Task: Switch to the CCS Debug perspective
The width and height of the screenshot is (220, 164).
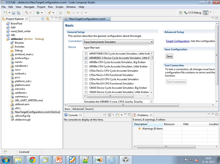Action: (193, 13)
